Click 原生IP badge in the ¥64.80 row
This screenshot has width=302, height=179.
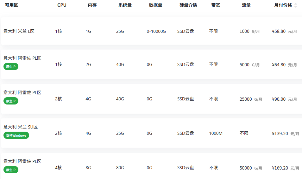click(11, 67)
